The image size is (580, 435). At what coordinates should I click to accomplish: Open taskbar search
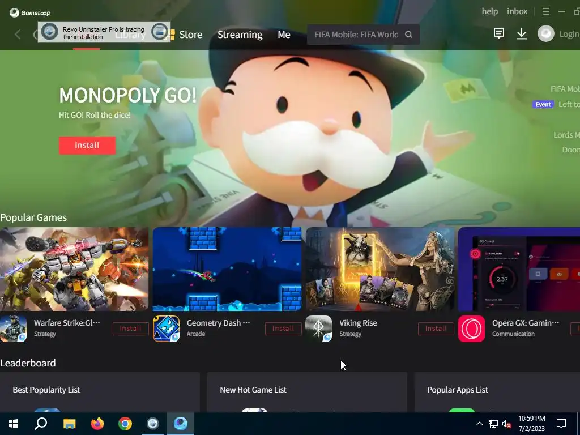(x=41, y=424)
